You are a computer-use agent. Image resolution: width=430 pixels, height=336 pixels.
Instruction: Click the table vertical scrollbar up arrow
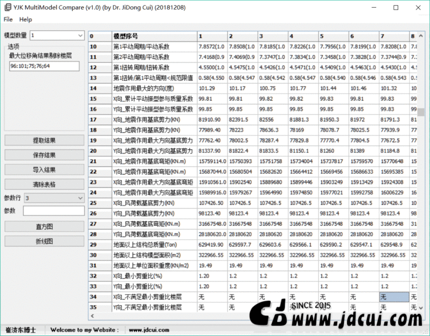(420, 36)
